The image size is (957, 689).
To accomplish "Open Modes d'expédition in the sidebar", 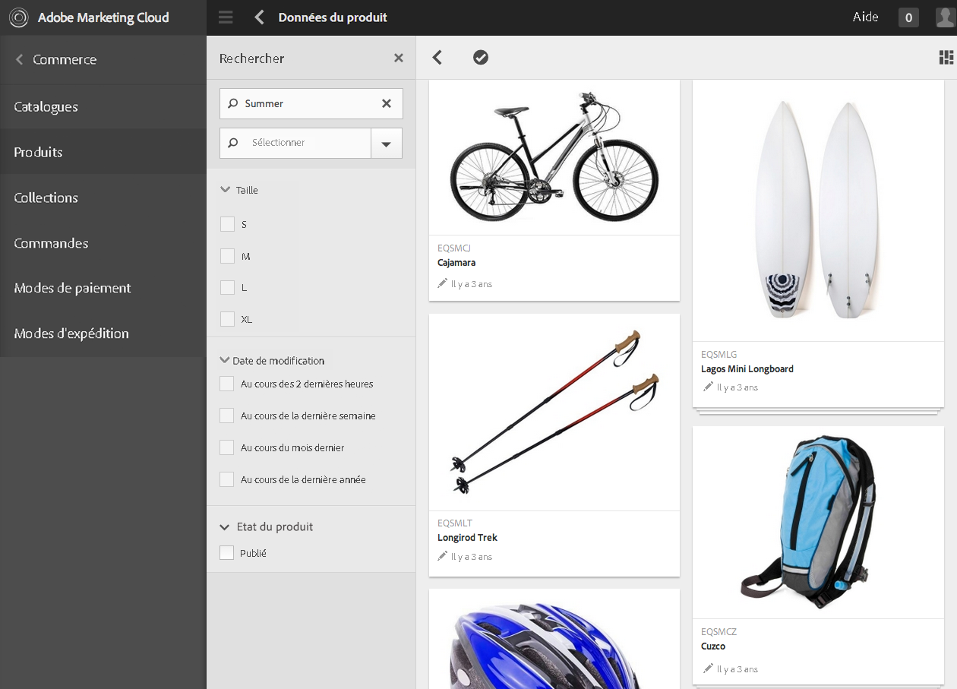I will coord(103,333).
